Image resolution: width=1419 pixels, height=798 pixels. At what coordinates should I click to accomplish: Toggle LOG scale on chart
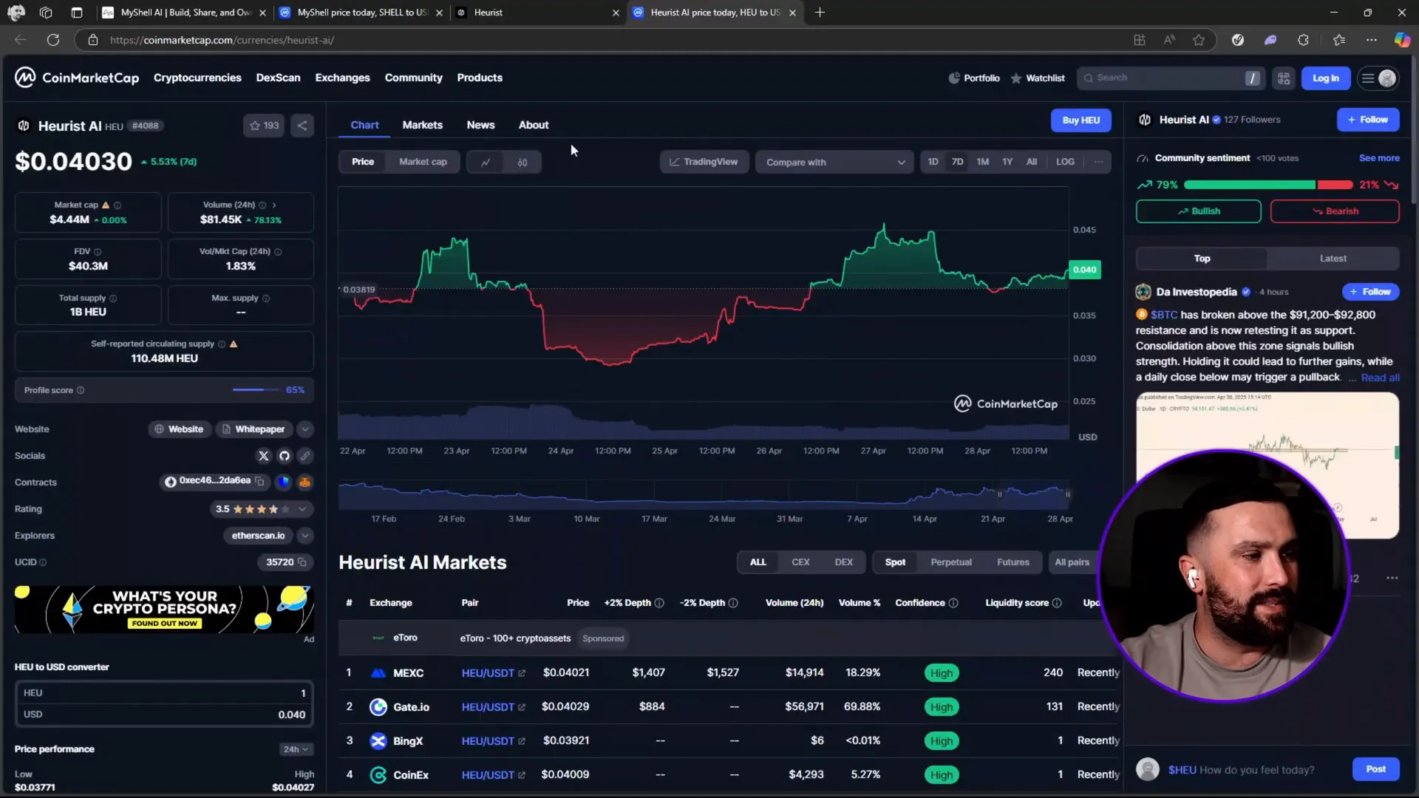(1065, 162)
